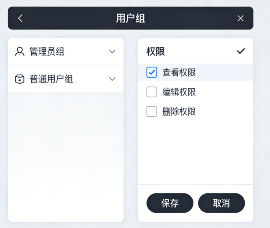Screen dimensions: 270x228
Task: Enable the 编辑权限 checkbox
Action: [x=152, y=92]
